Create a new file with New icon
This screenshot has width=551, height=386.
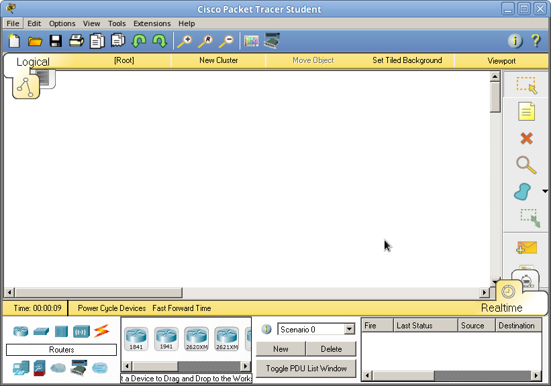[13, 41]
